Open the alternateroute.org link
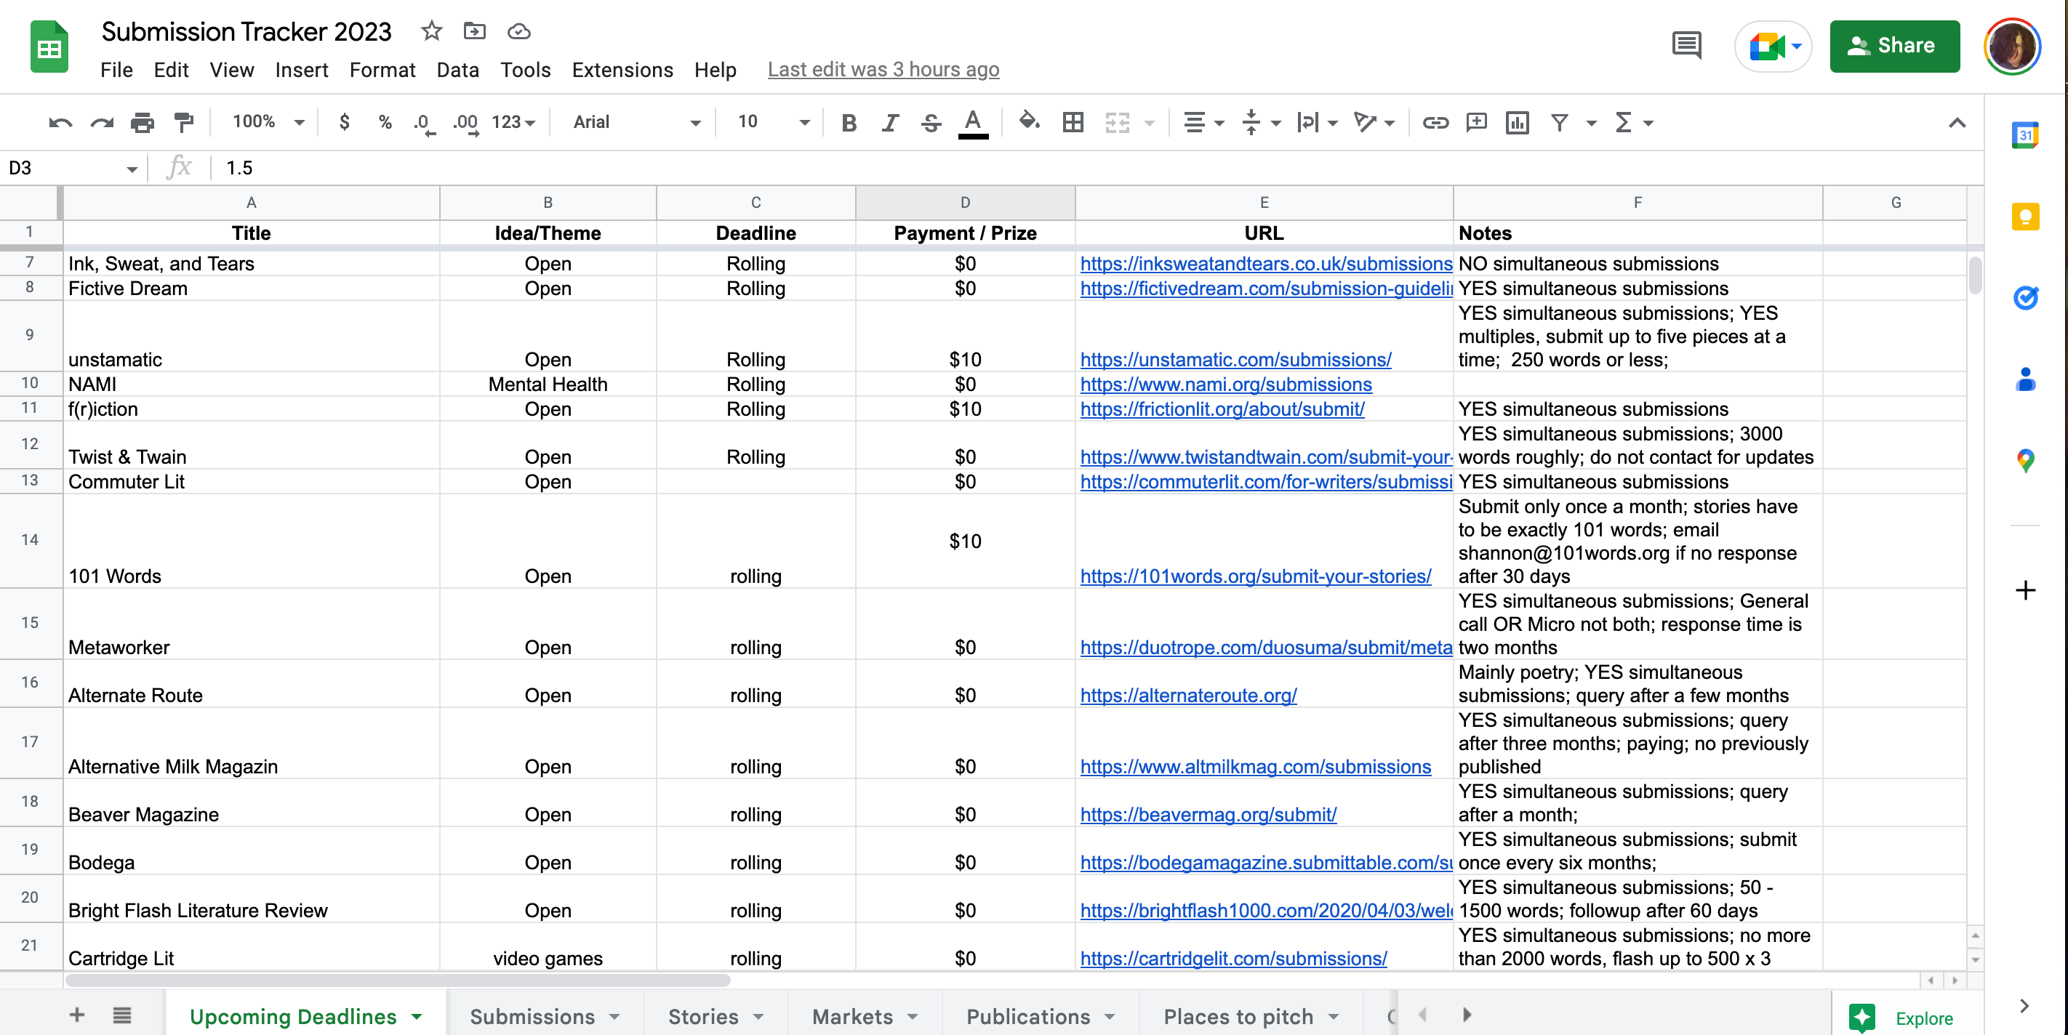 click(x=1188, y=696)
